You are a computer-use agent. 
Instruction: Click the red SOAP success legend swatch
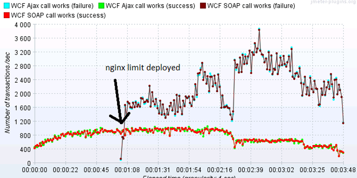click(x=6, y=15)
